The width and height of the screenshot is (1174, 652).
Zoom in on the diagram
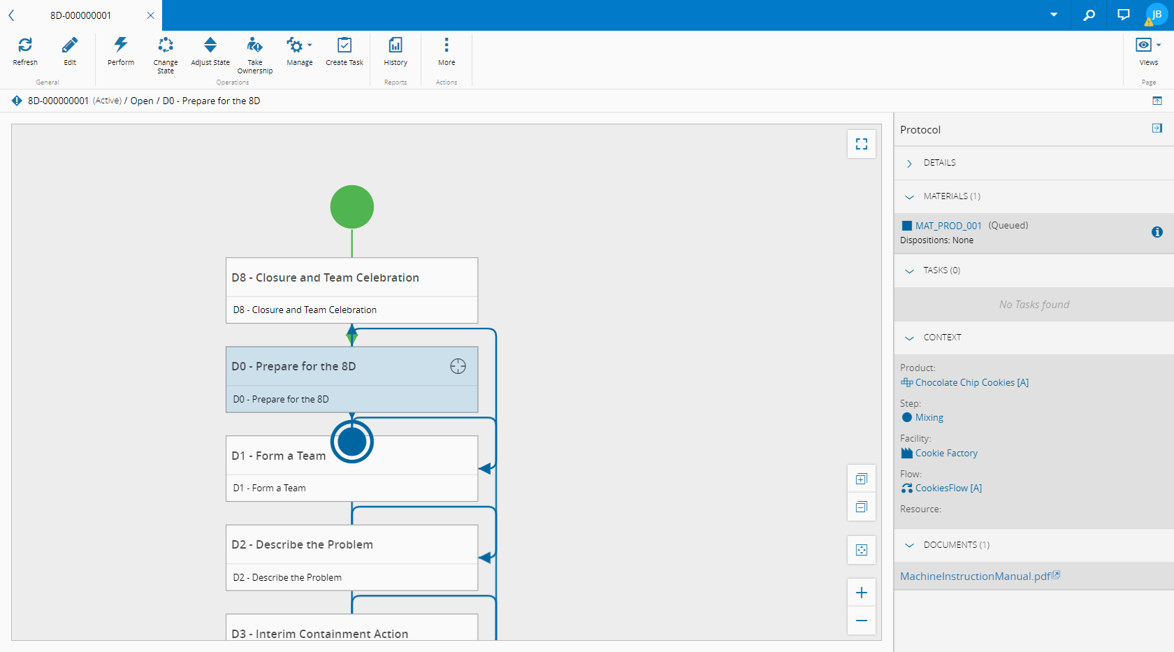click(x=862, y=593)
